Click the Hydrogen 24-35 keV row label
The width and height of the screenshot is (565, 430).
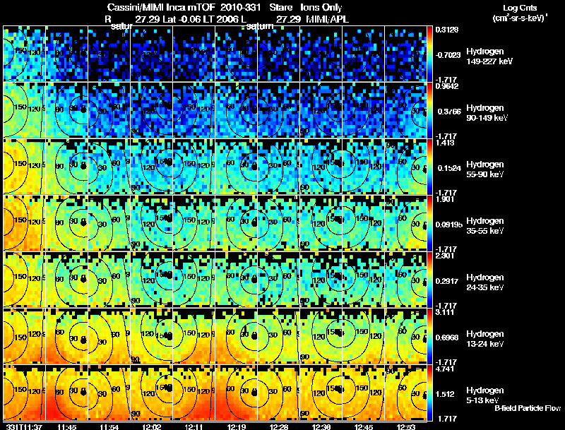[485, 282]
